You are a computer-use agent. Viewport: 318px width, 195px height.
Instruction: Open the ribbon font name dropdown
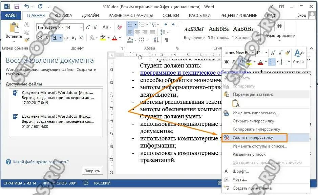(62, 27)
